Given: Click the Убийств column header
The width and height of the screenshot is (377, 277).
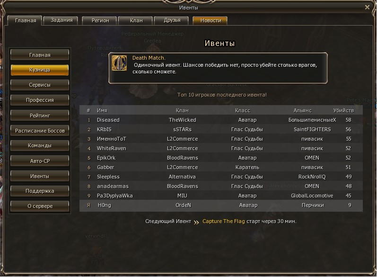Looking at the screenshot, I should click(x=343, y=110).
